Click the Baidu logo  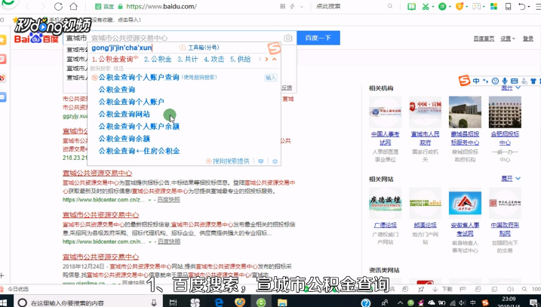click(36, 38)
